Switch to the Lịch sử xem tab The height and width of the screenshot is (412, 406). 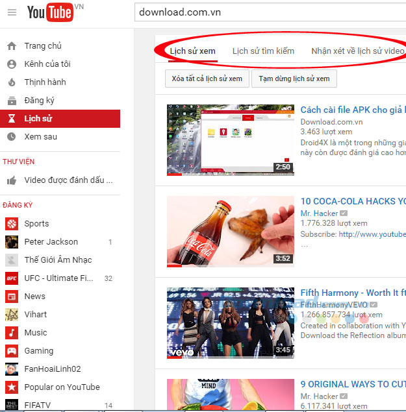[193, 51]
